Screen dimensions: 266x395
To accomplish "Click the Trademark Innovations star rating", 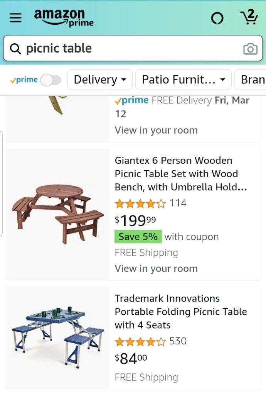I will pyautogui.click(x=140, y=341).
